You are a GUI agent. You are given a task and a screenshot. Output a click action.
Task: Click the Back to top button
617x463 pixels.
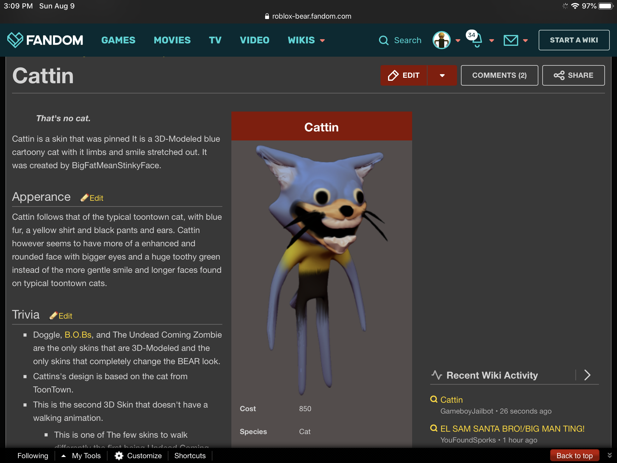(x=575, y=455)
